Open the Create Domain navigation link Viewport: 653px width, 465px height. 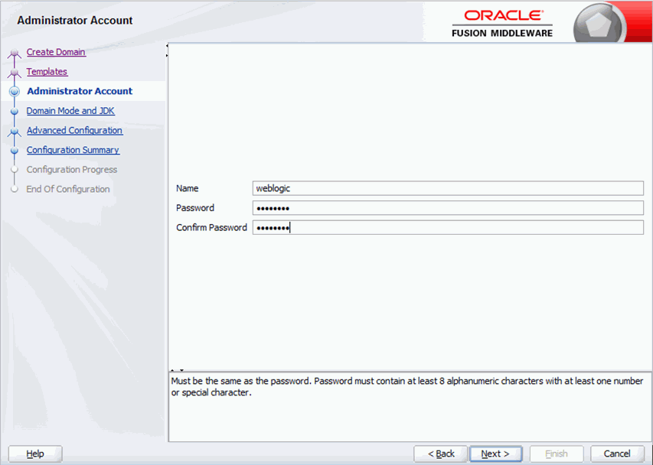tap(56, 52)
